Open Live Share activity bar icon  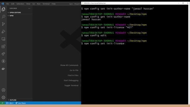[x=3, y=54]
